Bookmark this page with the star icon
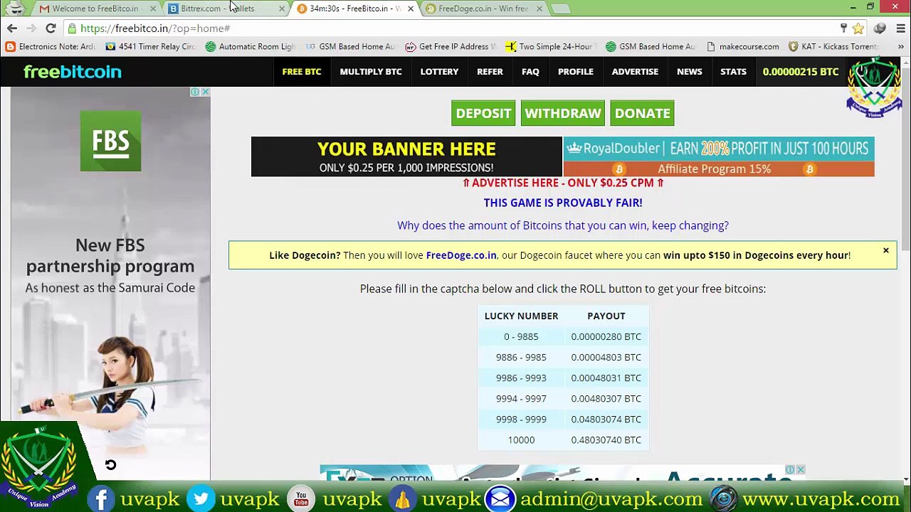The height and width of the screenshot is (512, 911). point(858,28)
